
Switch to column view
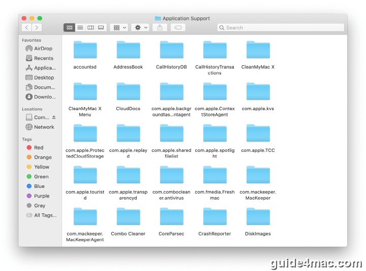click(90, 27)
